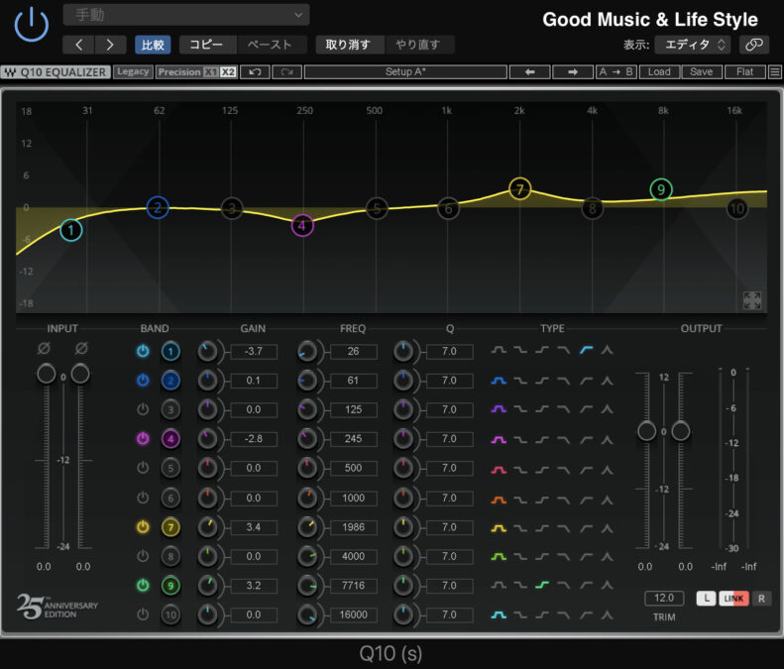Click the left input fader handle

47,374
